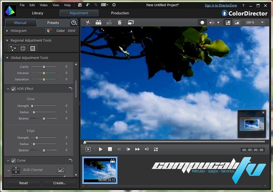Collapse the Curve group

[x=8, y=160]
